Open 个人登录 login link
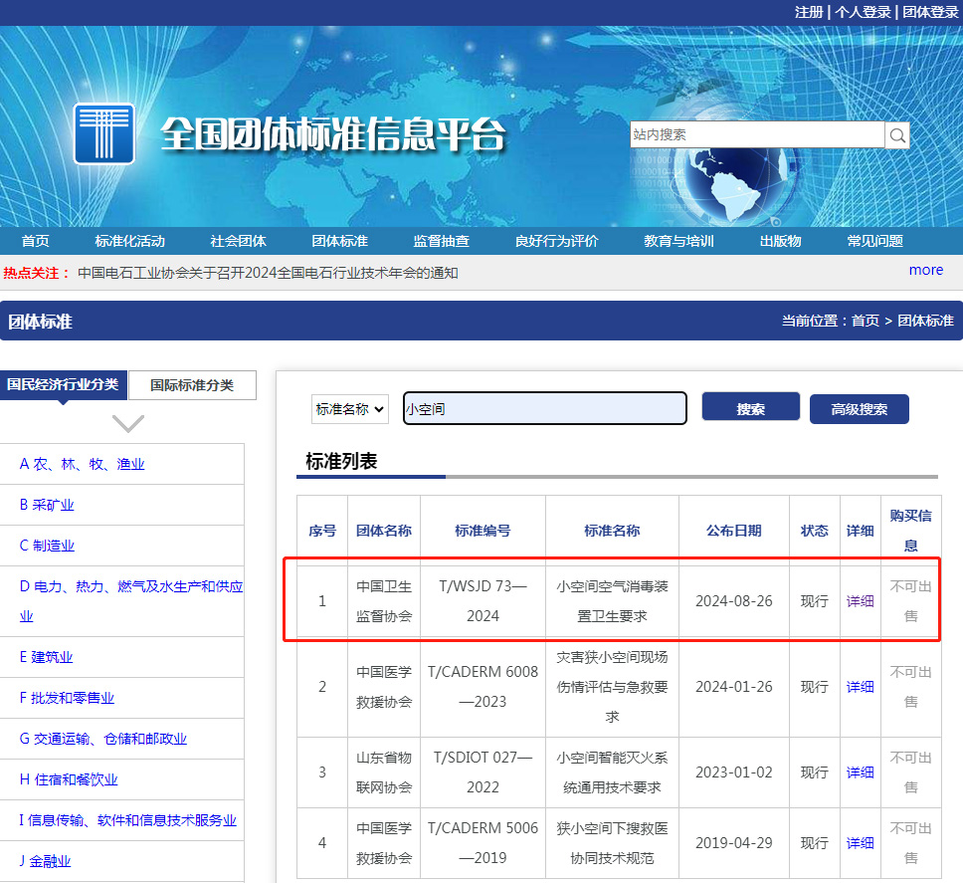 pyautogui.click(x=863, y=12)
